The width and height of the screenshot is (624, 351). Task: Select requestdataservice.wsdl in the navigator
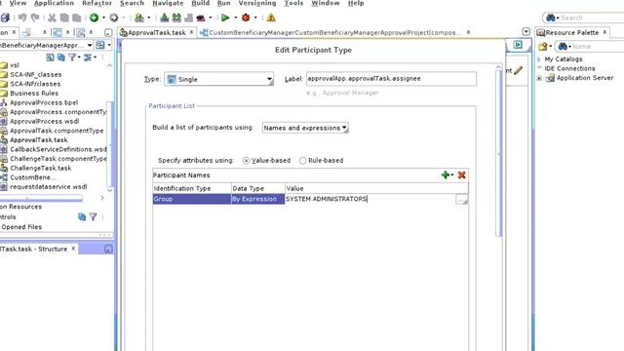[48, 186]
